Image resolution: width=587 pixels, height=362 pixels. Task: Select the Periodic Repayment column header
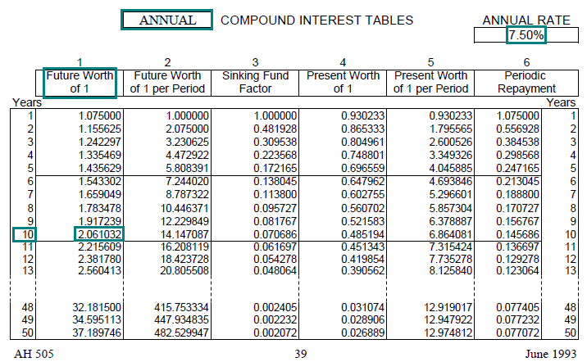[x=526, y=82]
